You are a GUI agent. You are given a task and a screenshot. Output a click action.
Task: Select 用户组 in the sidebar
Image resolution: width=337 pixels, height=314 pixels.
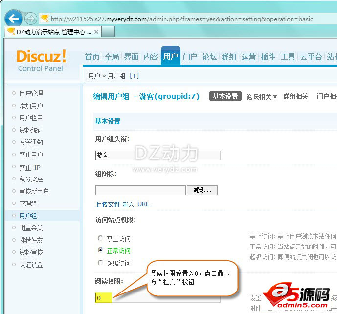pos(28,216)
